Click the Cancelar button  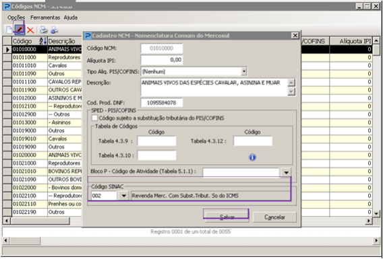(274, 217)
